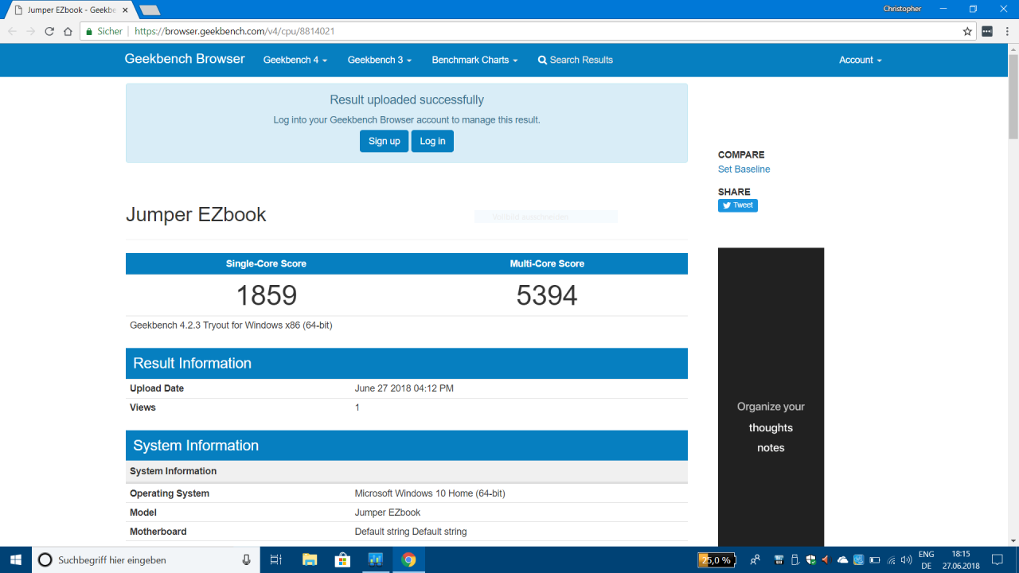Close the Jumper EZbook tab
This screenshot has width=1019, height=573.
click(124, 10)
